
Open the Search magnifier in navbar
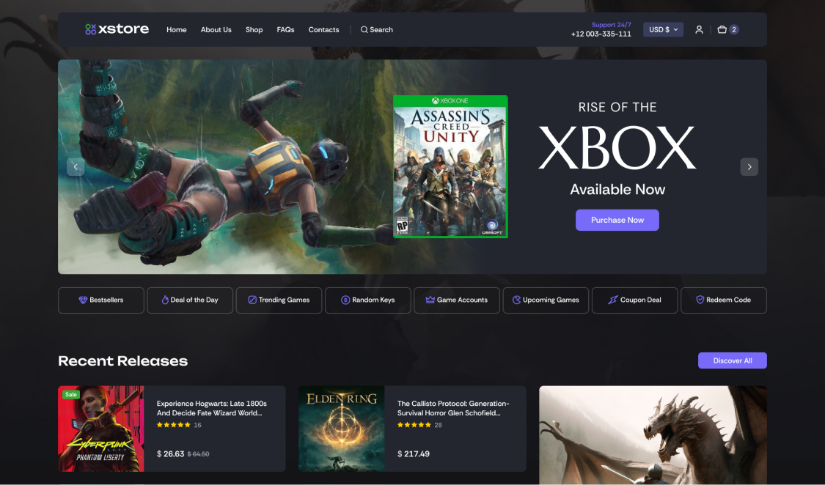click(364, 30)
